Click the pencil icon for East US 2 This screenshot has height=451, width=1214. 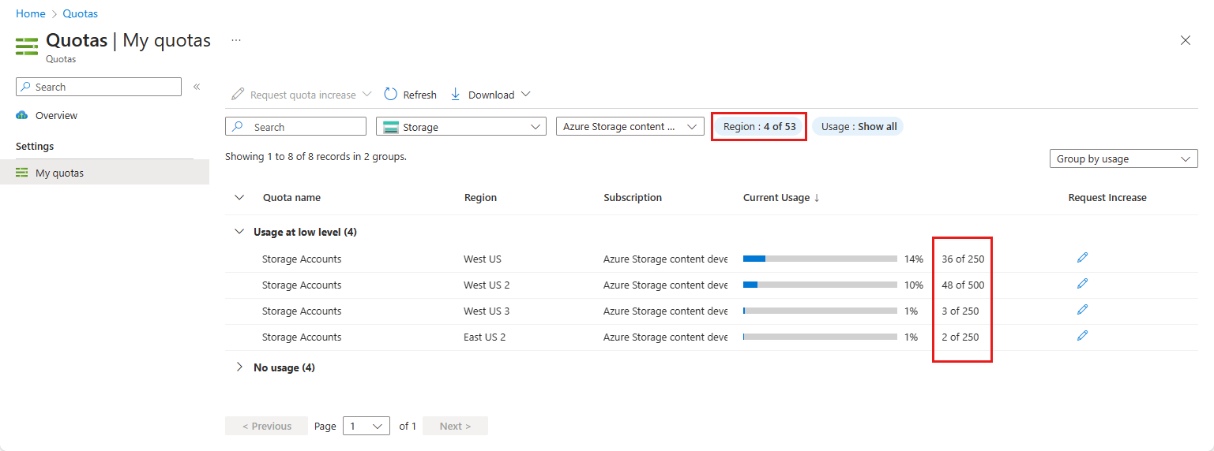[x=1082, y=336]
